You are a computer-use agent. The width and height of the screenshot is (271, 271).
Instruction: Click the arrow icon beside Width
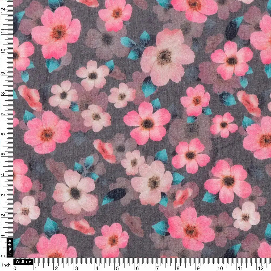pyautogui.click(x=29, y=261)
